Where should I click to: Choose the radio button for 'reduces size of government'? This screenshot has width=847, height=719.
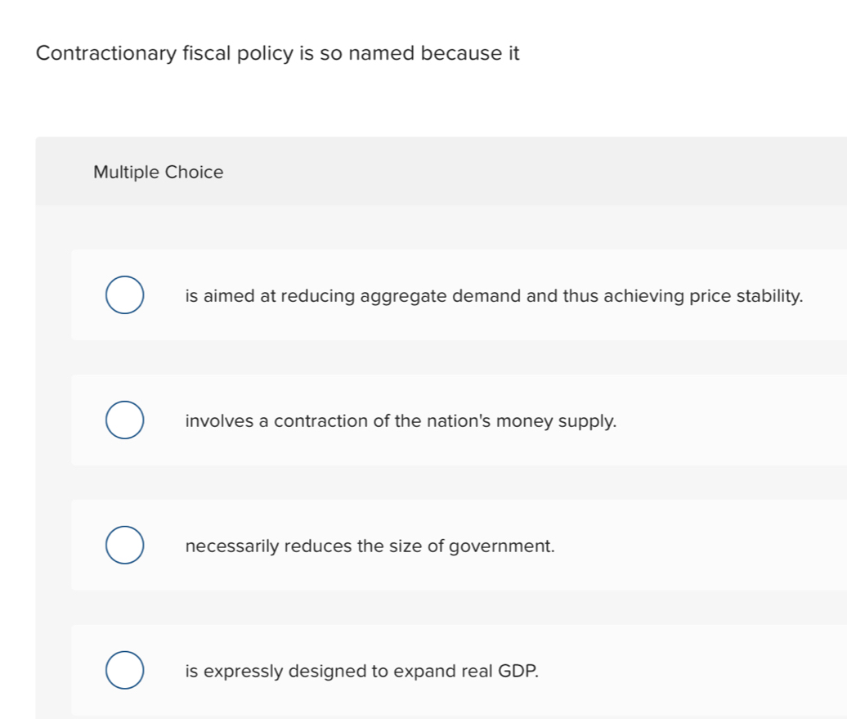125,546
